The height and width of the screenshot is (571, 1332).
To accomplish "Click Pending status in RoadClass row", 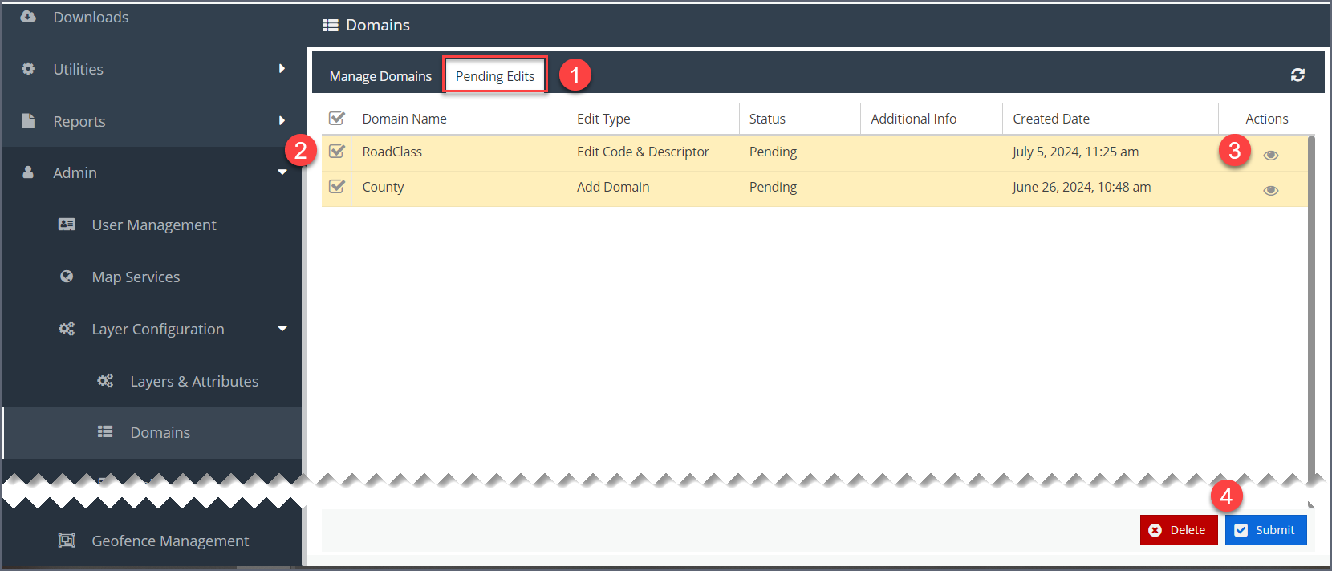I will point(773,152).
